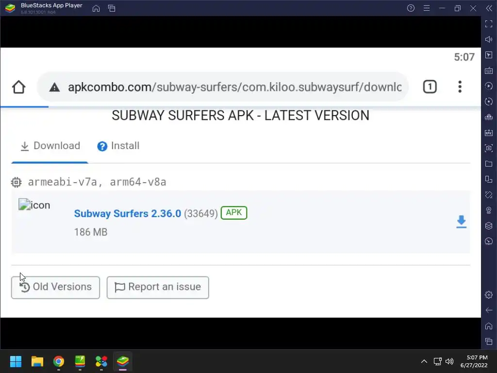Open BlueStacks hamburger menu
This screenshot has width=497, height=373.
[427, 8]
